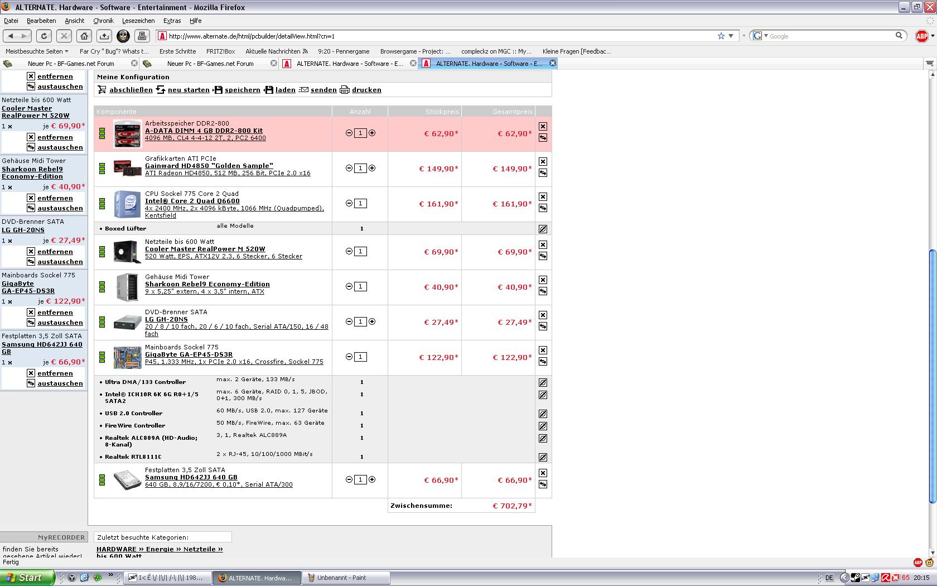Click the print toolbar icon
The height and width of the screenshot is (586, 937).
[142, 36]
